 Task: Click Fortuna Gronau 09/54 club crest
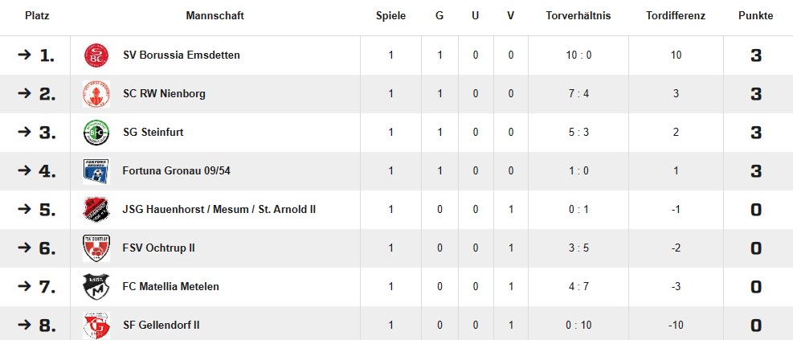(96, 171)
